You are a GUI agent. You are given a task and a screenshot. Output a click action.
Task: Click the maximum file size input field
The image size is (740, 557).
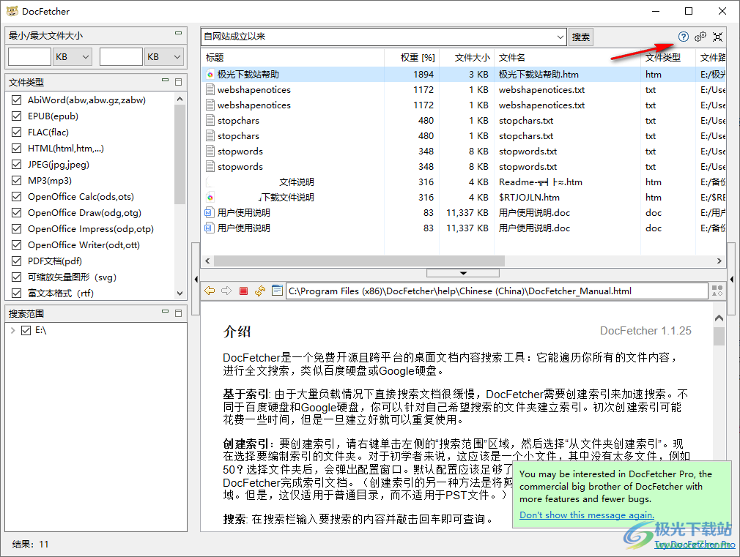point(122,57)
